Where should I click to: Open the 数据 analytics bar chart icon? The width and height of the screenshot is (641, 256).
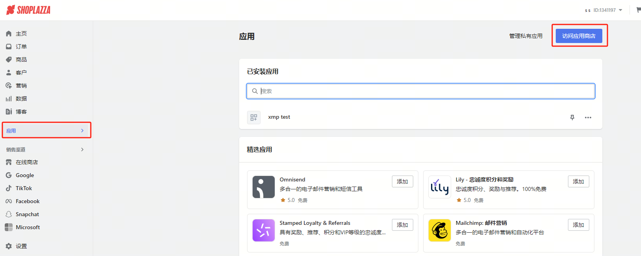pyautogui.click(x=9, y=99)
